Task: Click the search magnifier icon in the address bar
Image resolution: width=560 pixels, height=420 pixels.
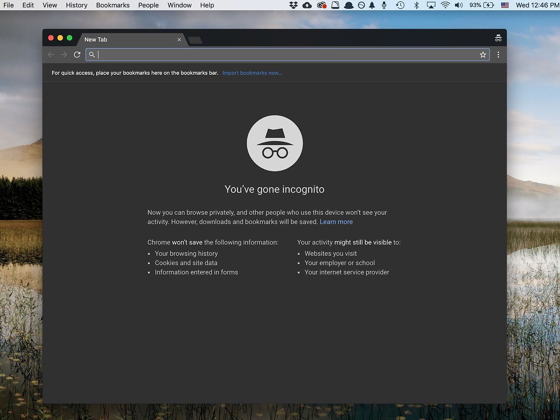Action: tap(92, 55)
